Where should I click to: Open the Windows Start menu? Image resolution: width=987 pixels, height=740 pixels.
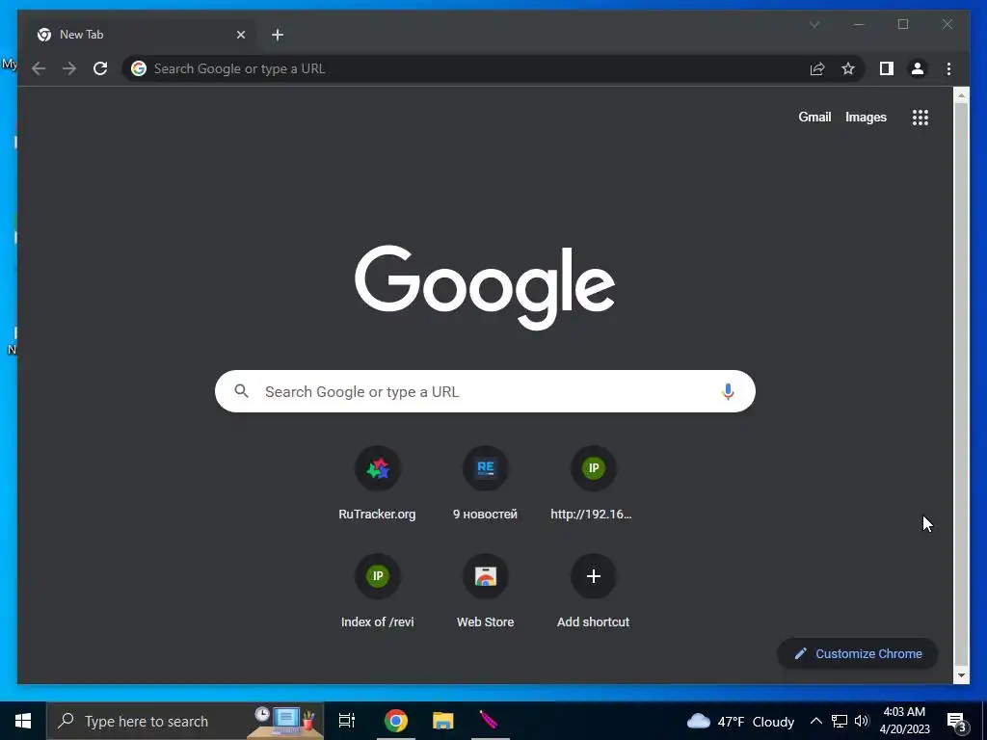23,721
